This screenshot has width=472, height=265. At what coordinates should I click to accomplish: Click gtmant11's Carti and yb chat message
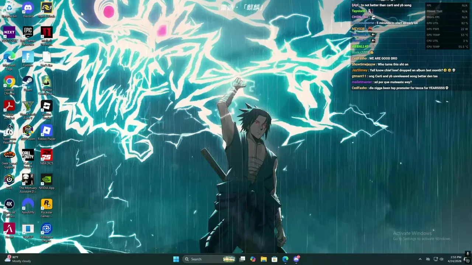pyautogui.click(x=395, y=76)
